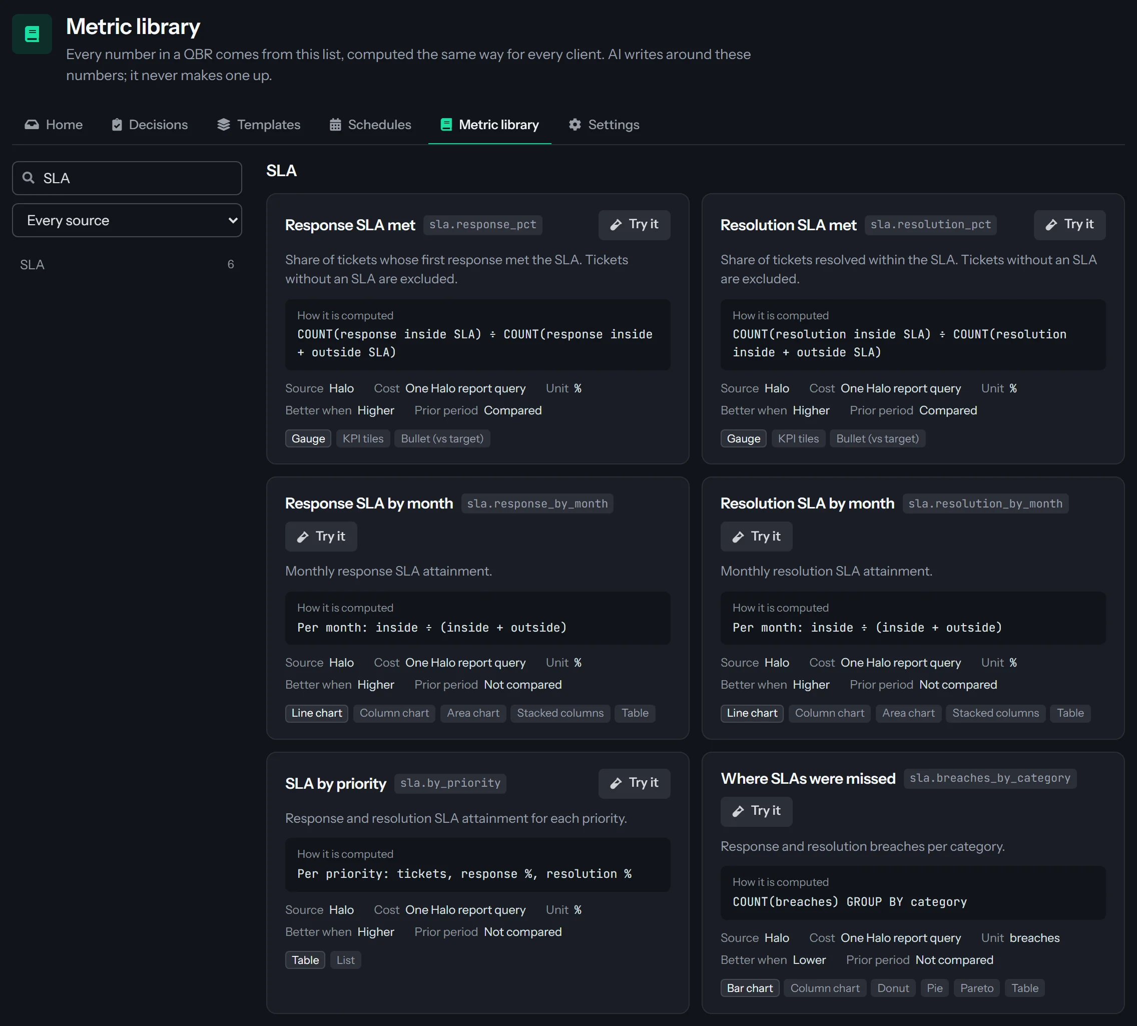
Task: Select Pie chip on Where SLAs were missed
Action: point(934,988)
